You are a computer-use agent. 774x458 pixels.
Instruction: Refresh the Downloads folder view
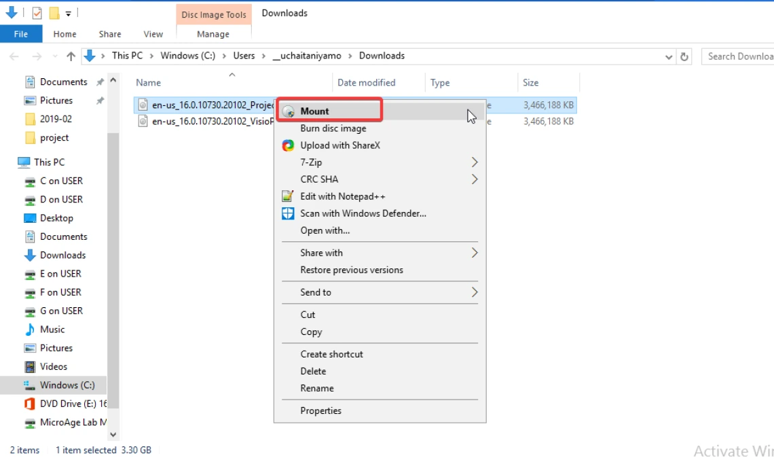coord(684,57)
